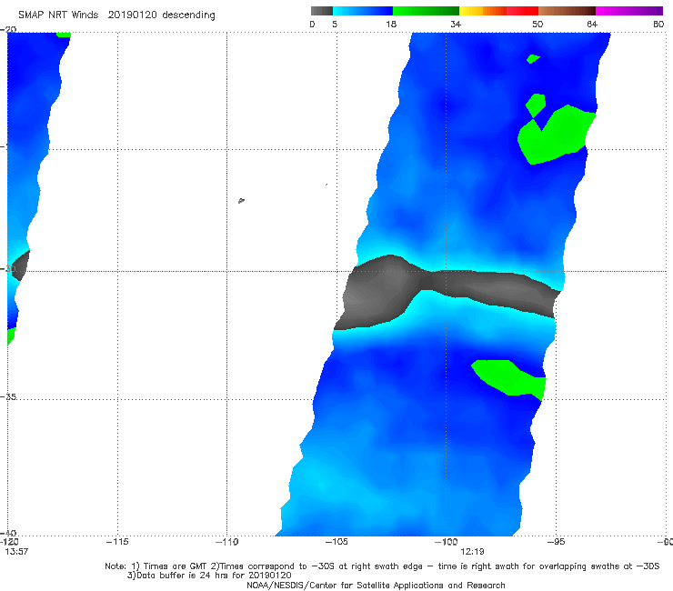Viewport: 673px width, 591px height.
Task: Click the tiny green patch at the top of the central swath
Action: tap(533, 59)
